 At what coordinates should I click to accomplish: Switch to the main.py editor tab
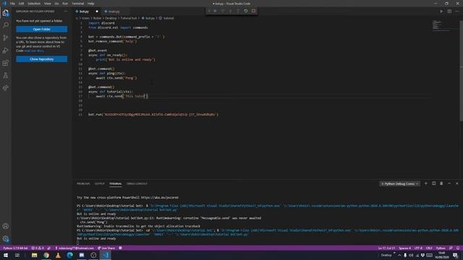(x=114, y=12)
